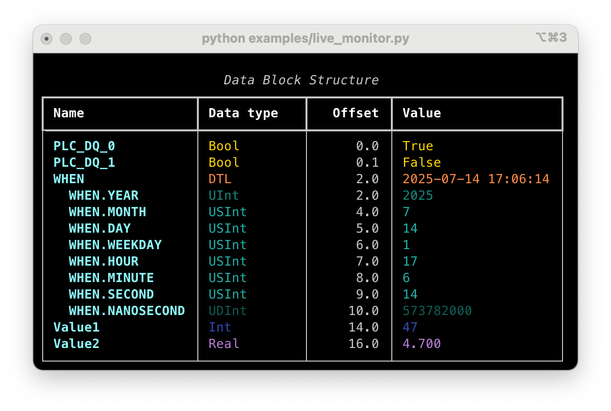Select the WHEN.WEEKDAY row
This screenshot has width=611, height=411.
(115, 245)
